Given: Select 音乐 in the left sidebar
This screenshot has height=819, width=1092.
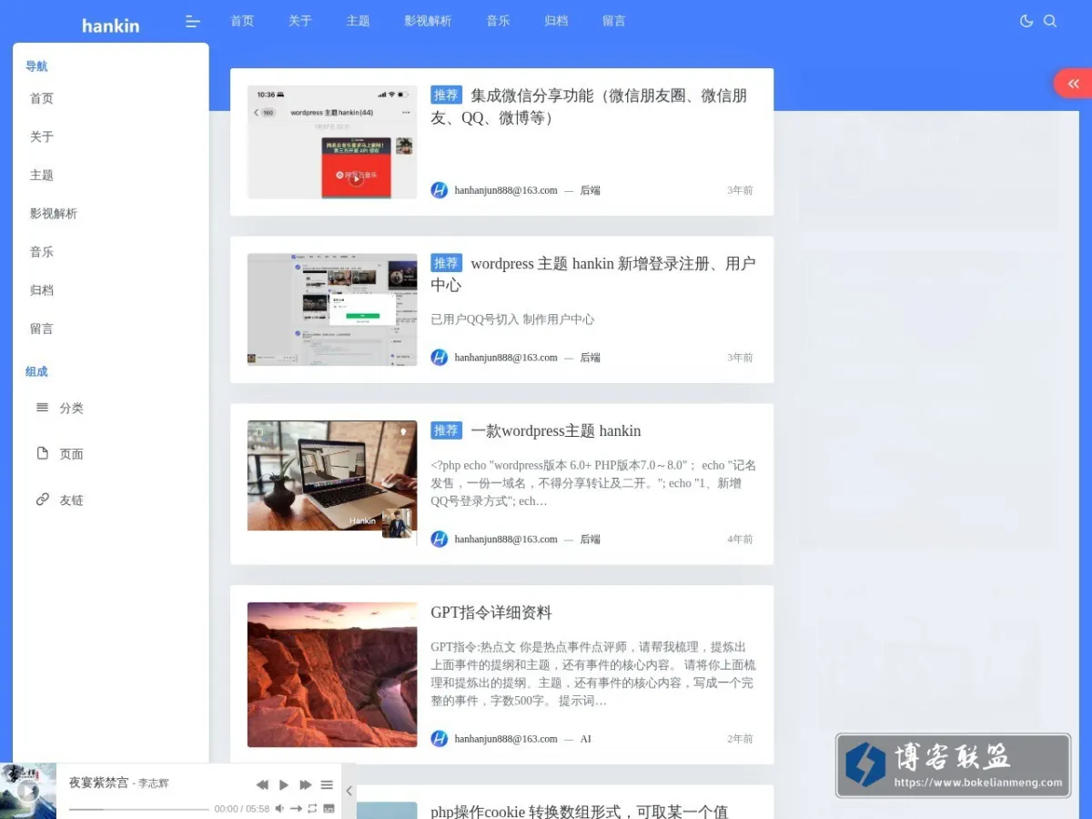Looking at the screenshot, I should (x=42, y=252).
